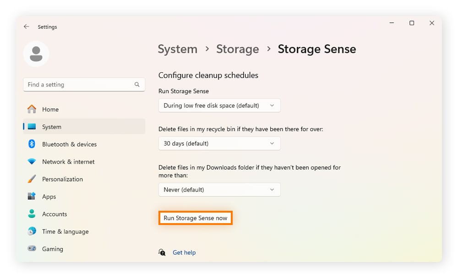Click the user profile avatar

point(36,54)
